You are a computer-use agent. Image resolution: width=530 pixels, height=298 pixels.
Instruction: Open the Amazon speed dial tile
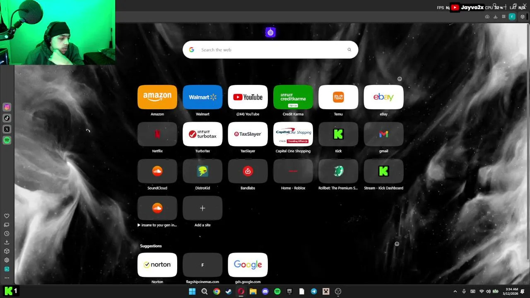157,97
